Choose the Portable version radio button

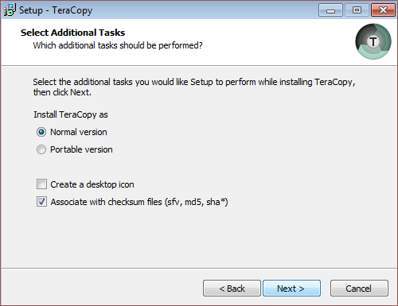click(41, 149)
